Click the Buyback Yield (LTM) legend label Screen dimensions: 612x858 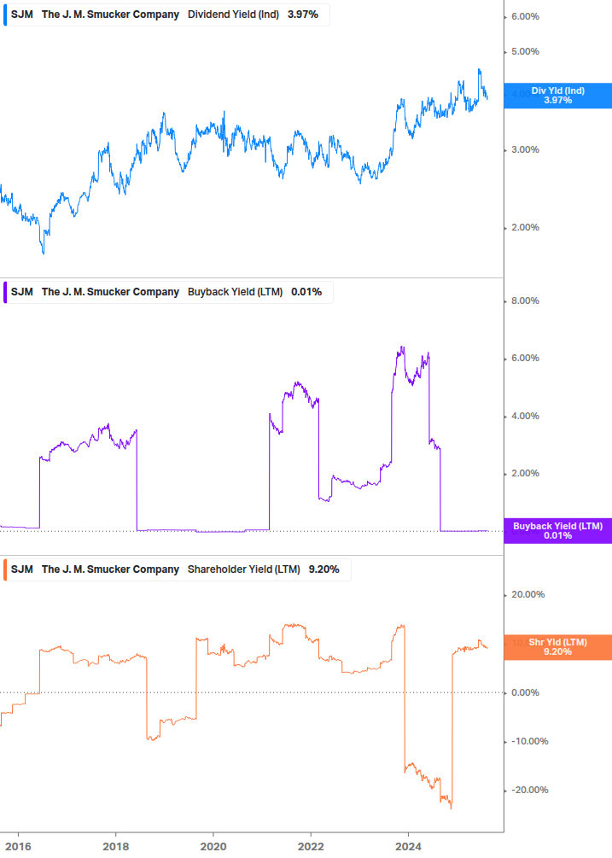point(236,292)
